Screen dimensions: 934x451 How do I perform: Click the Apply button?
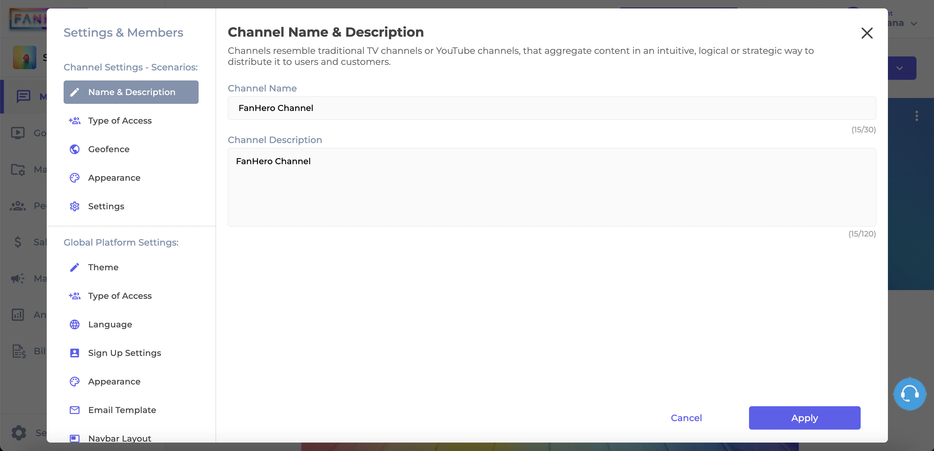tap(805, 418)
